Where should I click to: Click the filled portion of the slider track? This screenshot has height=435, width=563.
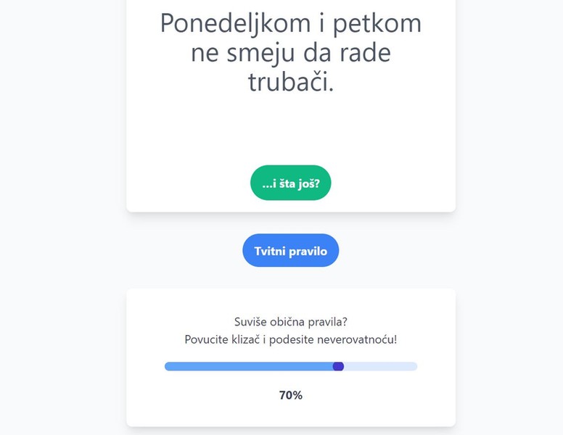coord(247,366)
